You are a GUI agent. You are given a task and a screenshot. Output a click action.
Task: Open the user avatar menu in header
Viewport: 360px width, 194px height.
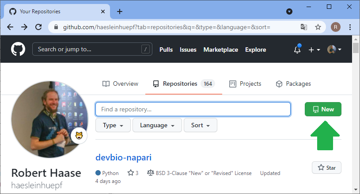point(334,50)
